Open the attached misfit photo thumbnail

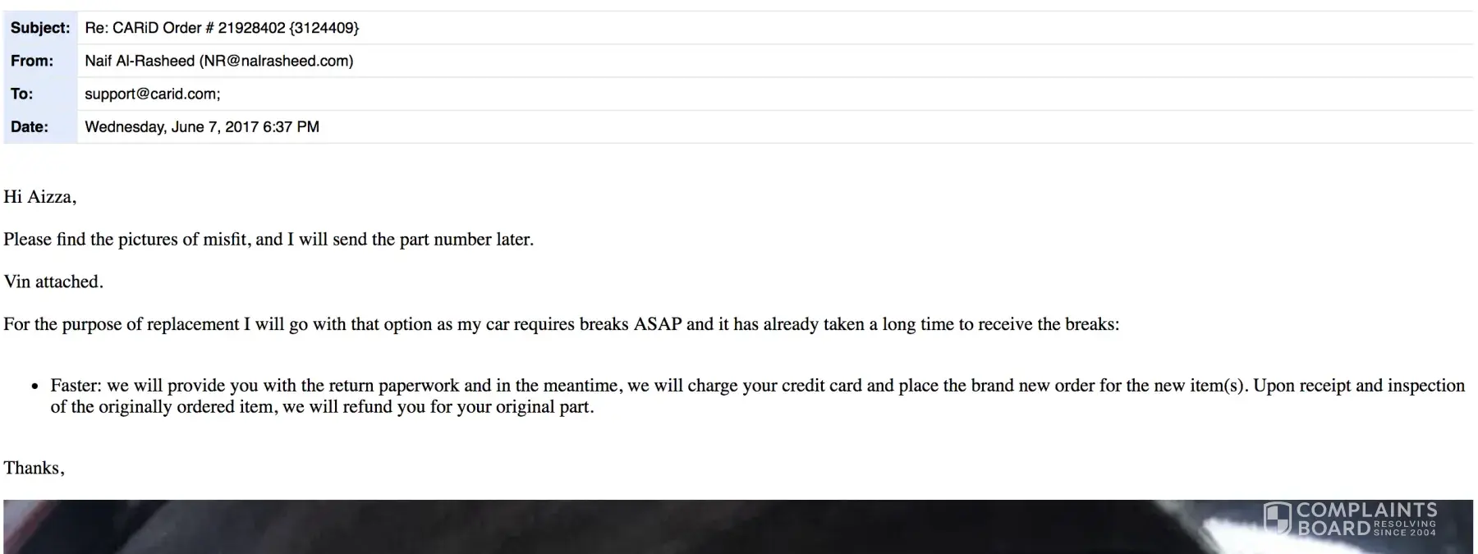738,527
